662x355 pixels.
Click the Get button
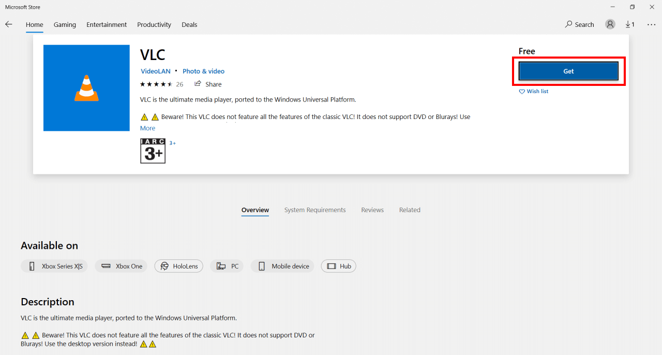(568, 71)
